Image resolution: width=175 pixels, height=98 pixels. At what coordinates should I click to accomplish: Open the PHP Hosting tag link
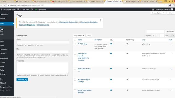(83, 44)
